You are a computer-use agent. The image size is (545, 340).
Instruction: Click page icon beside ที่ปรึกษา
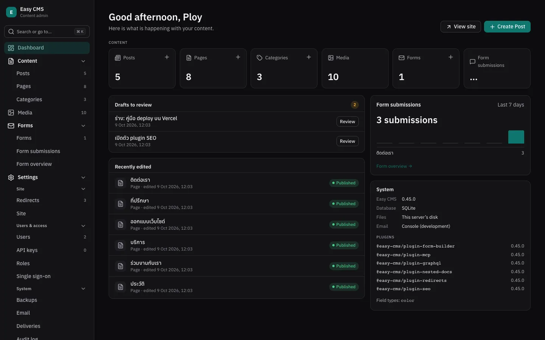tap(120, 204)
